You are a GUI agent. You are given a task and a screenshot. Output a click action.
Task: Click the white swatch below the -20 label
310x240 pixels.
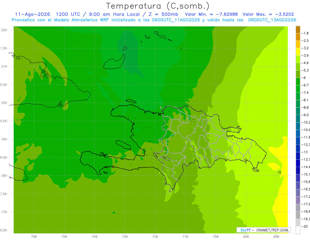[x=298, y=230]
